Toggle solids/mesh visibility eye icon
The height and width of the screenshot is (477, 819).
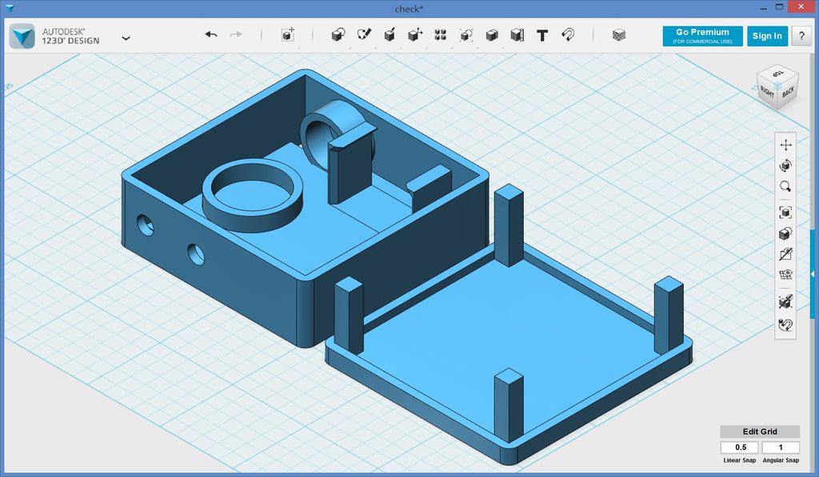point(785,301)
